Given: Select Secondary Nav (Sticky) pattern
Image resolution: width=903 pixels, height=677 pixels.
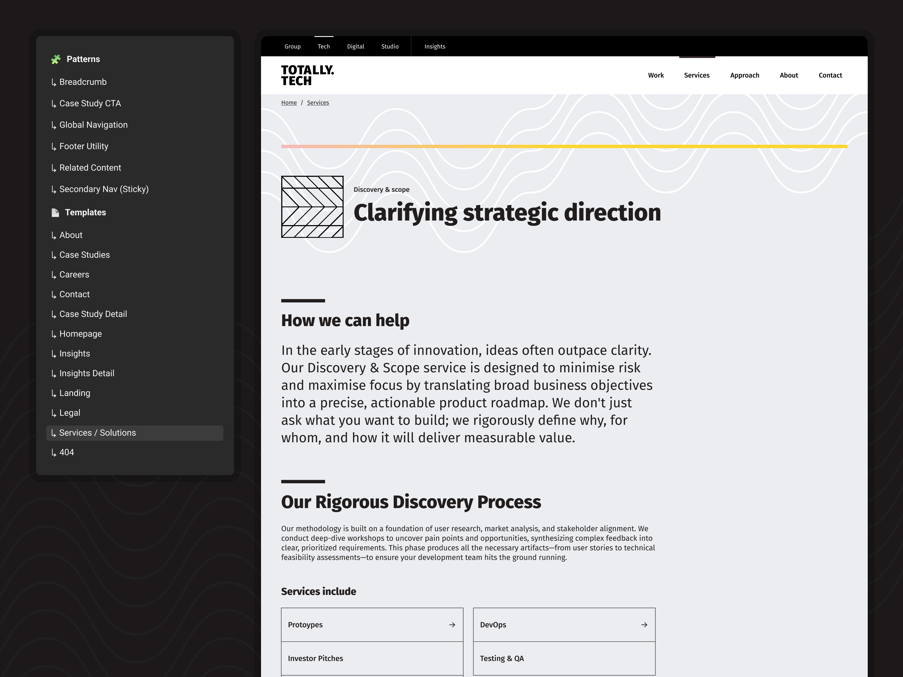Looking at the screenshot, I should (104, 189).
